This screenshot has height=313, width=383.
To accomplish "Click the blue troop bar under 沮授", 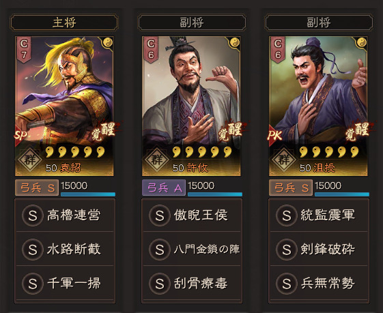I will 342,194.
